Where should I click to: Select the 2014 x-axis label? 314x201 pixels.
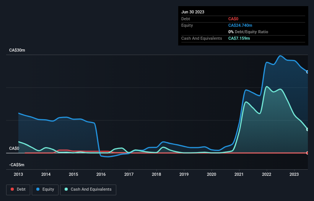click(x=46, y=174)
